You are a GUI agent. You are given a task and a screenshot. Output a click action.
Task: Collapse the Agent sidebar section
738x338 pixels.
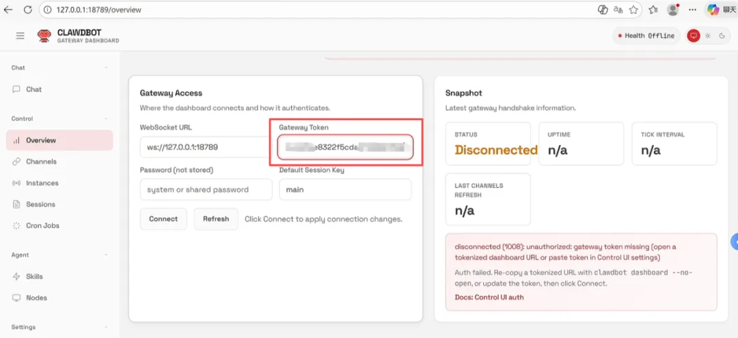pyautogui.click(x=106, y=255)
